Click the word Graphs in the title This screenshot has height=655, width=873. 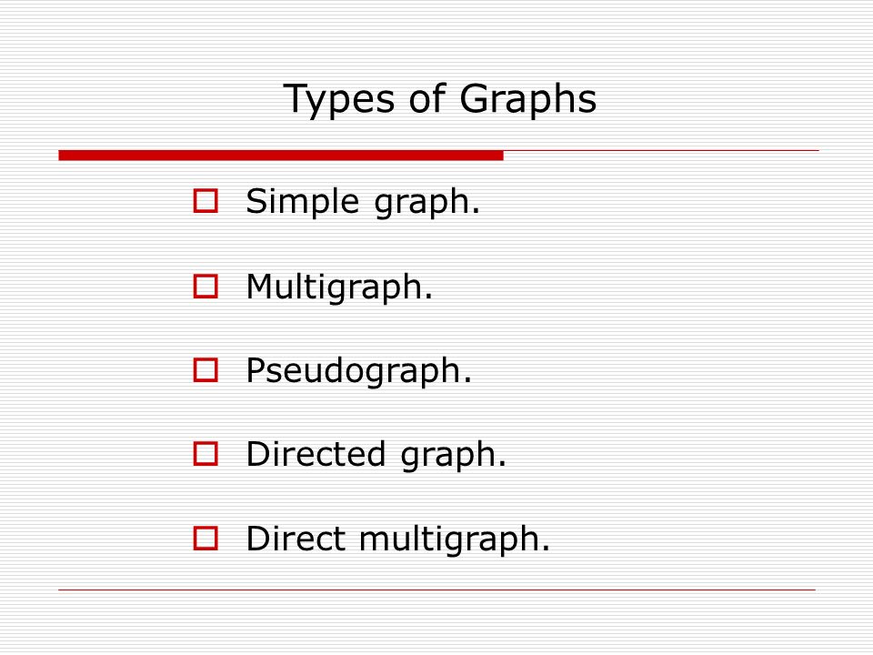527,100
